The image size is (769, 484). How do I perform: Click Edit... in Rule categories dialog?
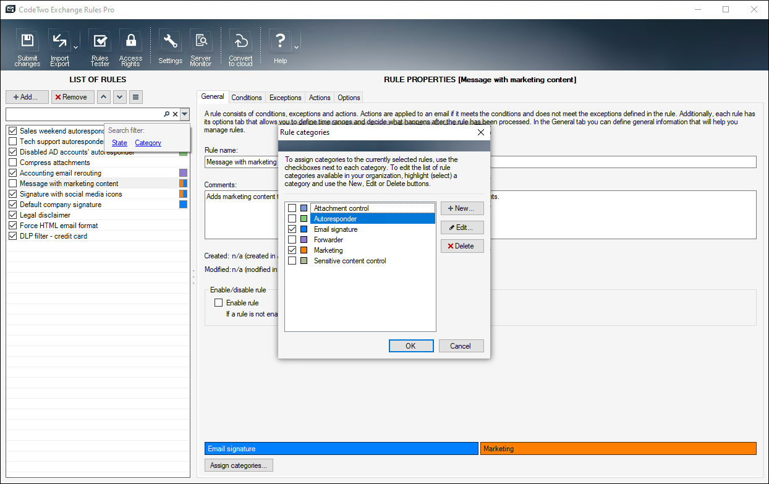(462, 227)
